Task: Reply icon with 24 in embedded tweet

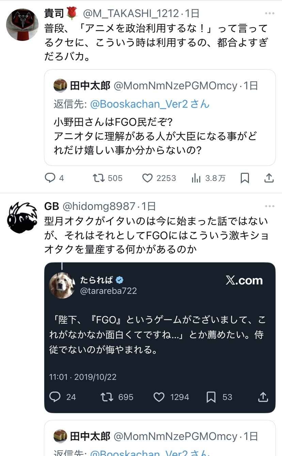Action: pos(55,397)
